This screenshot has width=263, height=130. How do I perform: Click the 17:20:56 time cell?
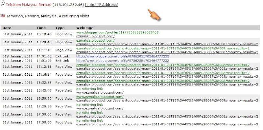pyautogui.click(x=44, y=106)
